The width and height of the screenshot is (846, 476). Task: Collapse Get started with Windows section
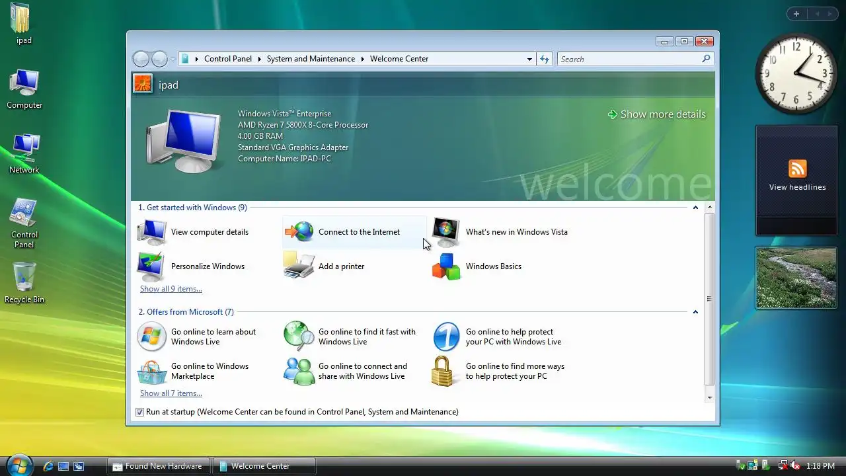pyautogui.click(x=695, y=208)
